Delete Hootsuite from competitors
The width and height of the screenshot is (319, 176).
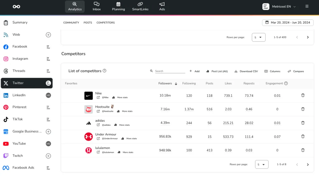[x=303, y=109]
